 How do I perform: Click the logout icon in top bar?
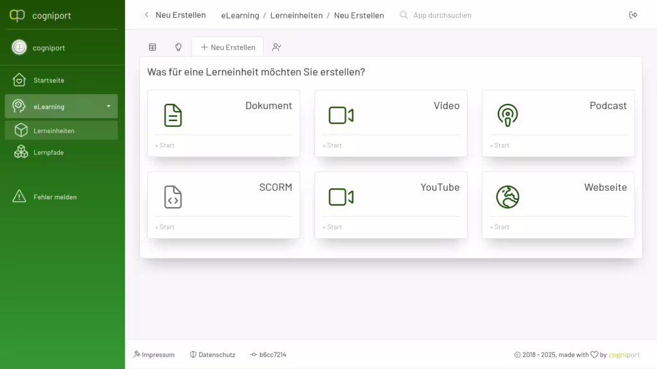pyautogui.click(x=633, y=15)
